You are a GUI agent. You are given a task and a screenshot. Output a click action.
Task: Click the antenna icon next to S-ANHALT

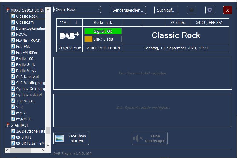[8, 125]
